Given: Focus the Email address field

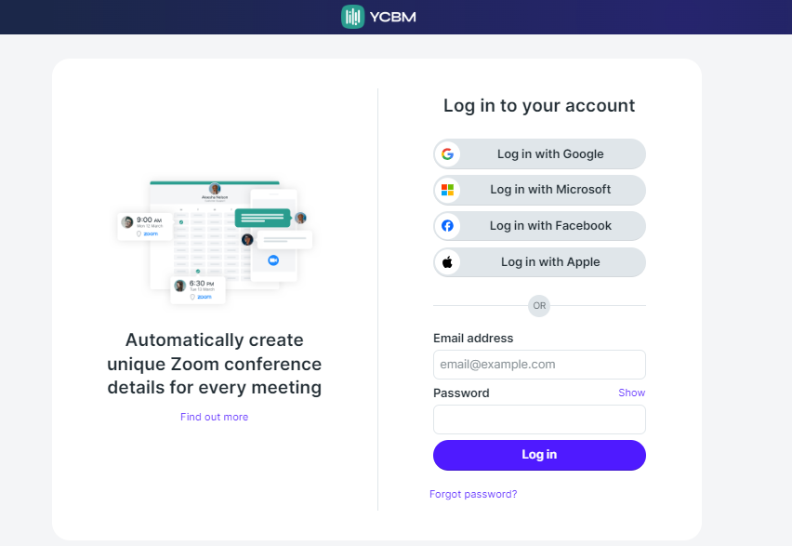Looking at the screenshot, I should click(539, 365).
